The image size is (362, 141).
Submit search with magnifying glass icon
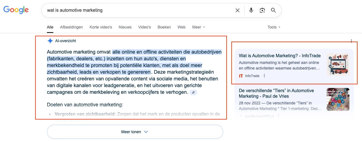[273, 10]
